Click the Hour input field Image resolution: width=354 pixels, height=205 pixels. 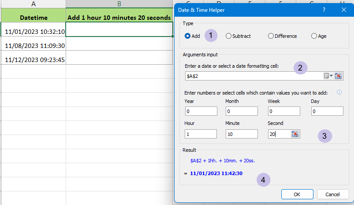point(201,134)
